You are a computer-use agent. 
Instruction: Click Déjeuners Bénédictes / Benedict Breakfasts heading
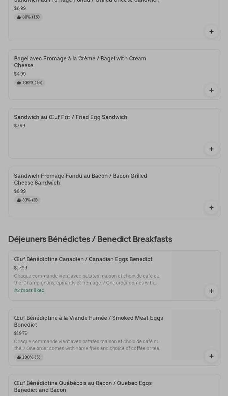coord(90,239)
